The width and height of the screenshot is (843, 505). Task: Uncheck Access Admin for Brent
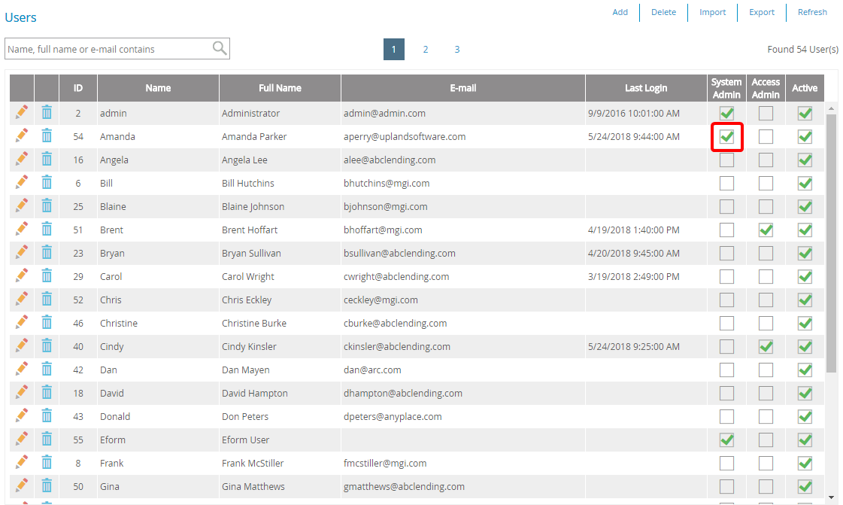(x=766, y=230)
